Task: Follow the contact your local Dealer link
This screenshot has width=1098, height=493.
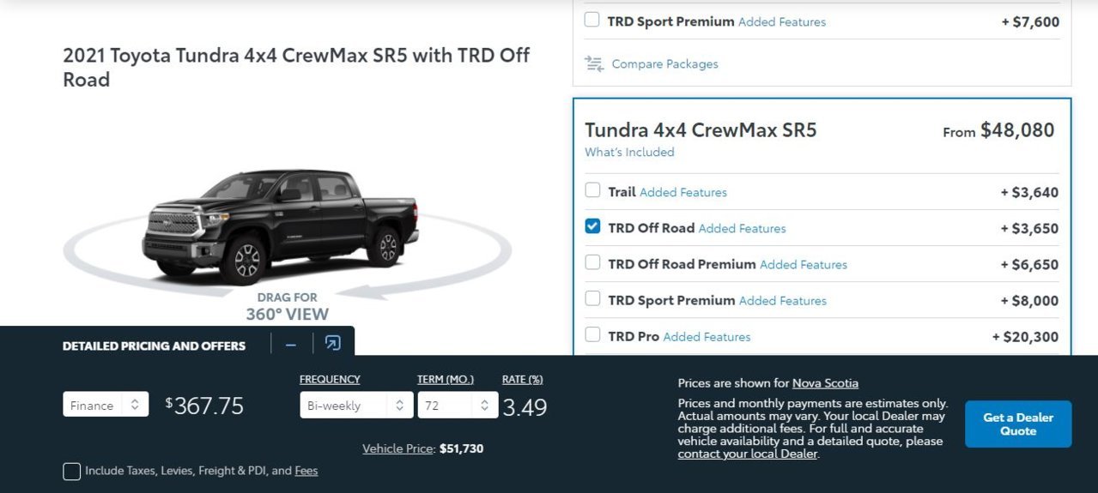Action: click(747, 454)
